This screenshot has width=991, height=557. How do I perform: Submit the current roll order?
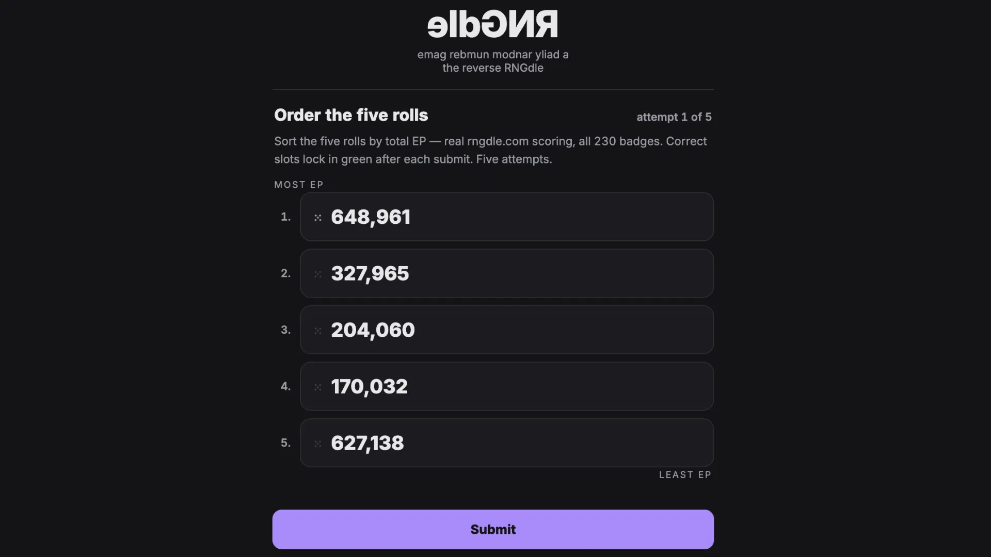493,529
